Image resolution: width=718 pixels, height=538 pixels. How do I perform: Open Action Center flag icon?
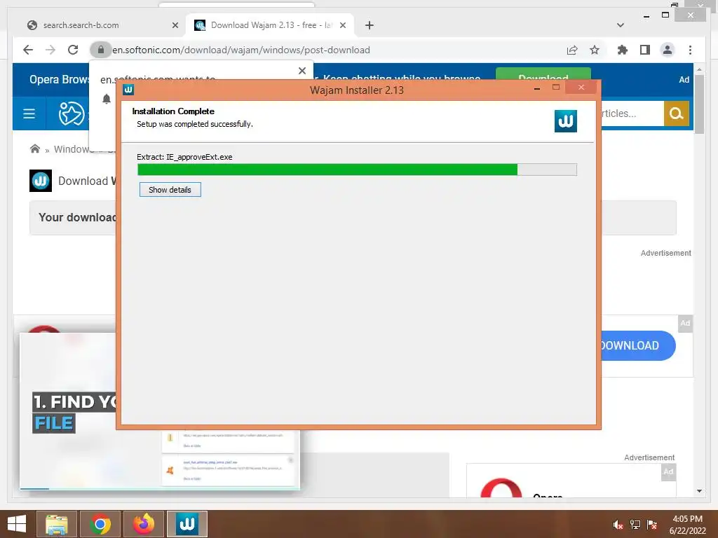coord(652,525)
